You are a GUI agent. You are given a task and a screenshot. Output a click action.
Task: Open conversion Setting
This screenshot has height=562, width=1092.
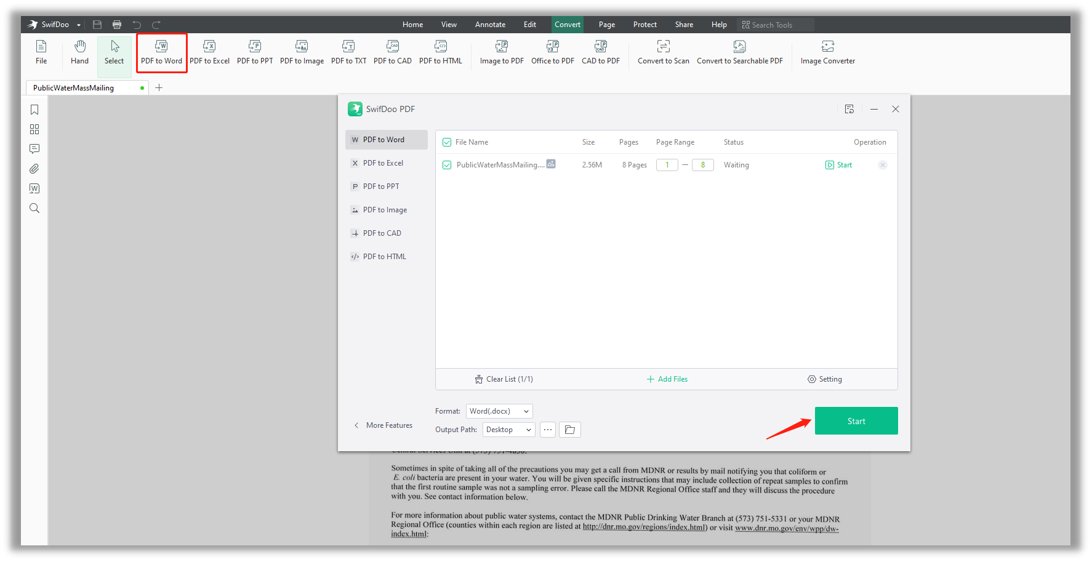[x=825, y=379]
